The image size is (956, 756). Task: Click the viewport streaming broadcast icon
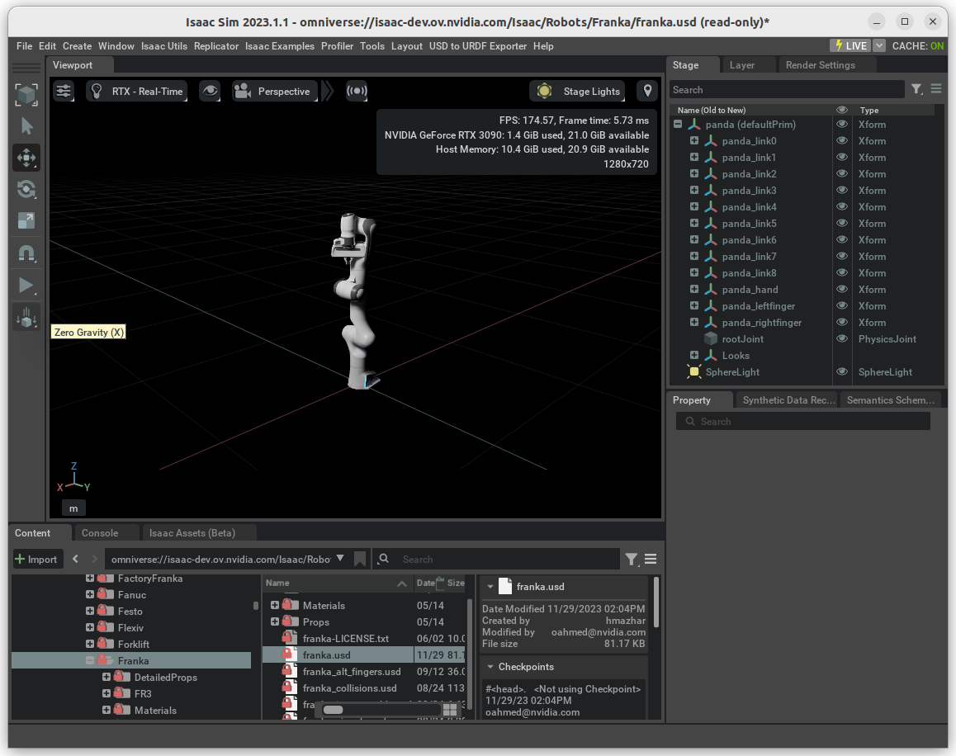click(357, 92)
